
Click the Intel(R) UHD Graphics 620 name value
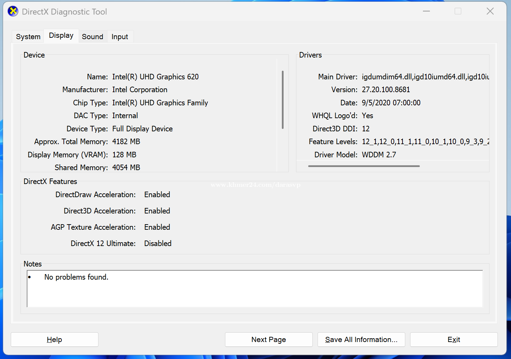pyautogui.click(x=155, y=77)
